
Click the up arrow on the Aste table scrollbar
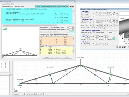(x=73, y=36)
